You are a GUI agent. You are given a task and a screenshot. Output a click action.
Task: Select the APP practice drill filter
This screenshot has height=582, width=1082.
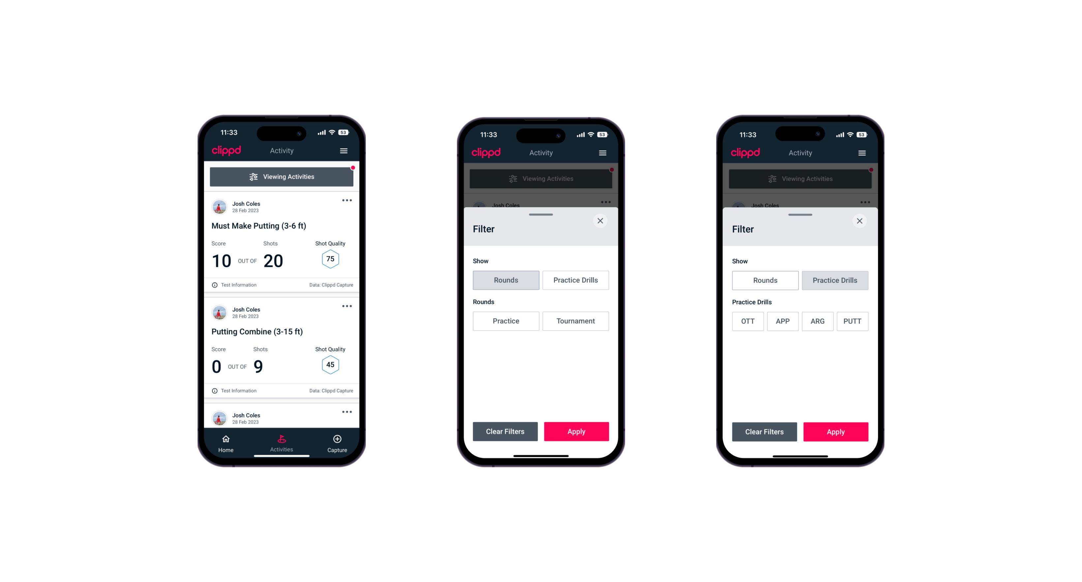point(782,321)
